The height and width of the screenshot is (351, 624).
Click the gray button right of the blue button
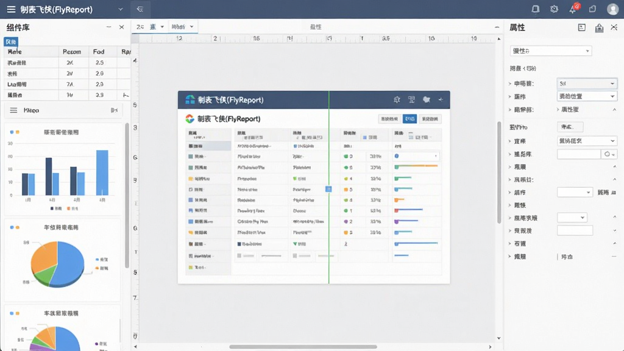[x=430, y=119]
